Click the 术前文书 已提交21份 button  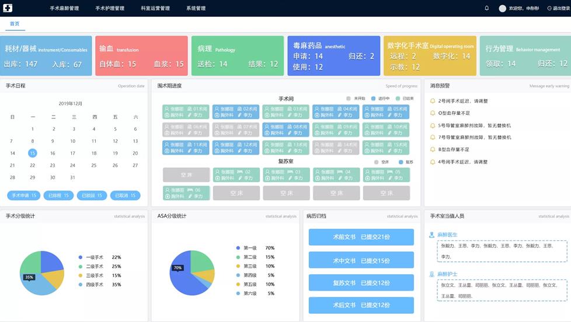[x=361, y=237]
